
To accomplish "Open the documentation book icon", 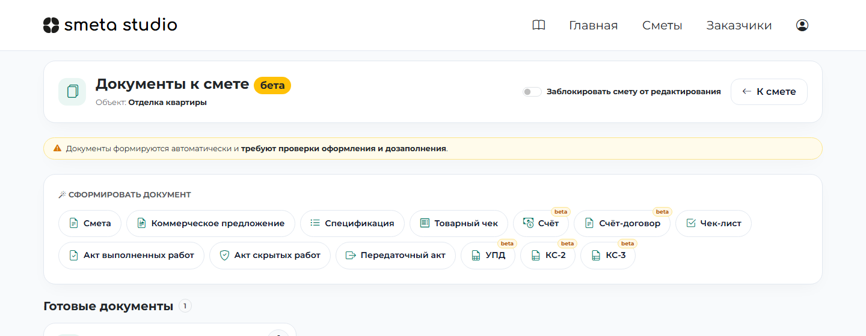I will (539, 25).
